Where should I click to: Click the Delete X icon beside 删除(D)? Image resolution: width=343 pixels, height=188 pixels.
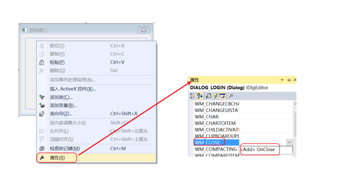pyautogui.click(x=42, y=70)
